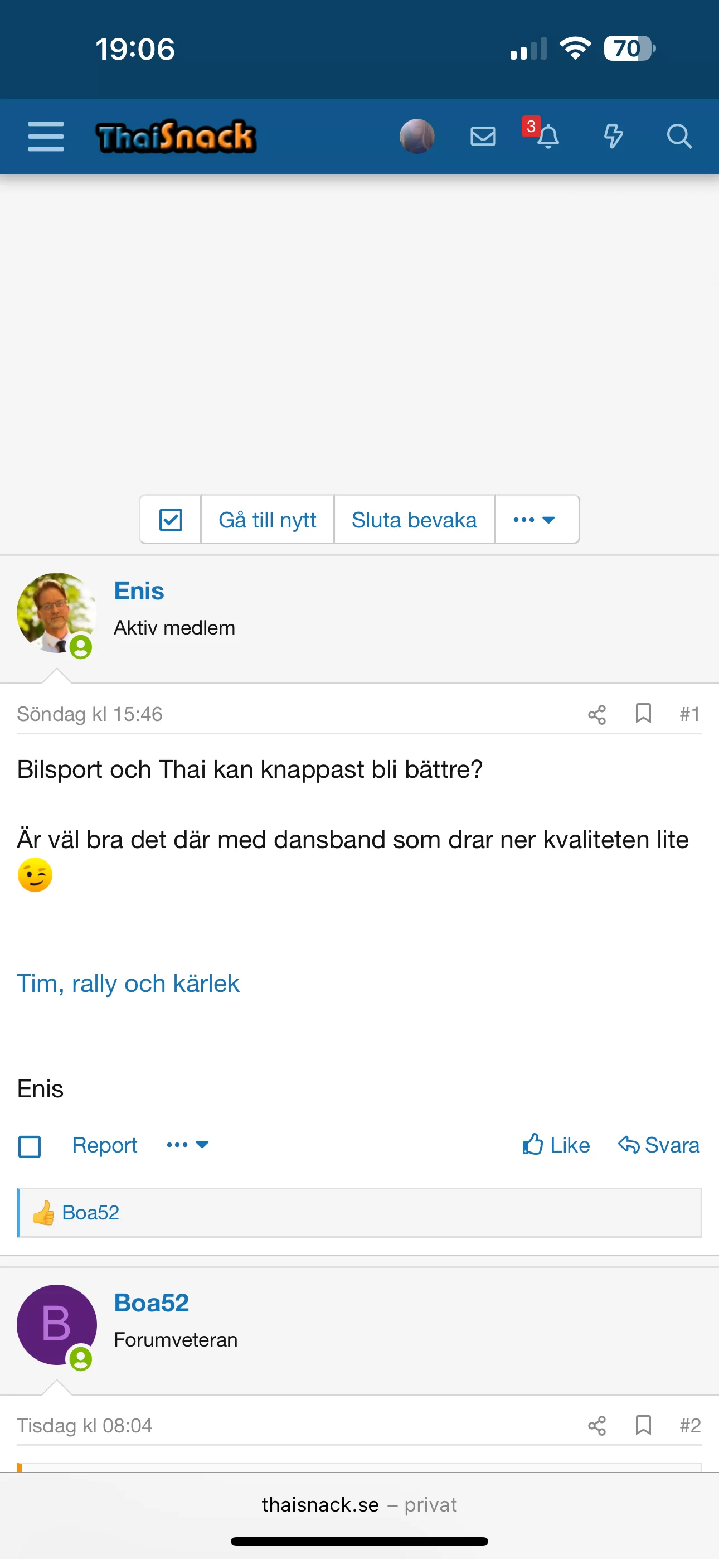The image size is (719, 1559).
Task: Tap the ThaiSnack logo to go home
Action: coord(176,136)
